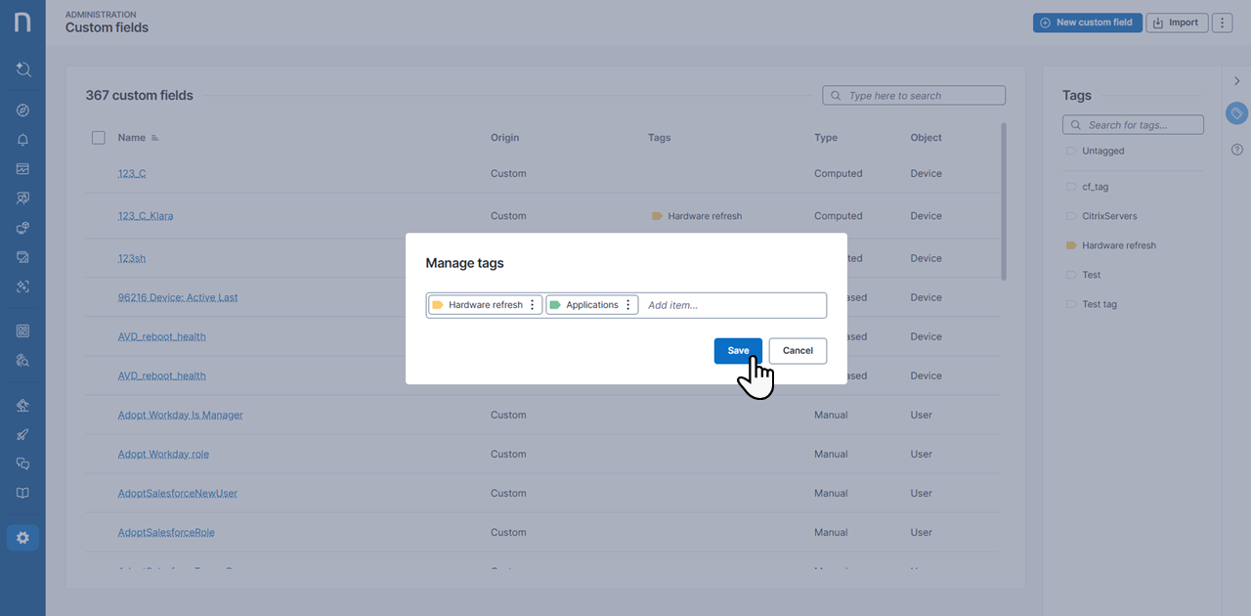Viewport: 1251px width, 616px height.
Task: Open the search icon in left sidebar
Action: click(x=22, y=69)
